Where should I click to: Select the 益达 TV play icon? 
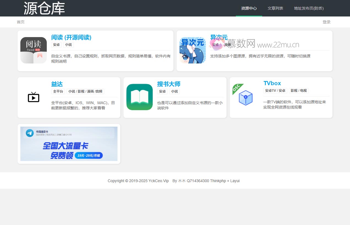pos(33,97)
